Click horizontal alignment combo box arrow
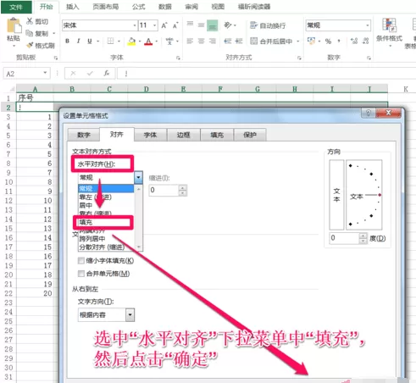Viewport: 416px width, 383px height. tap(138, 178)
